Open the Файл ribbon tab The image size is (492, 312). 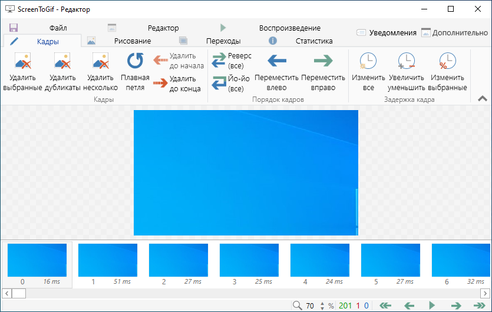pos(58,28)
